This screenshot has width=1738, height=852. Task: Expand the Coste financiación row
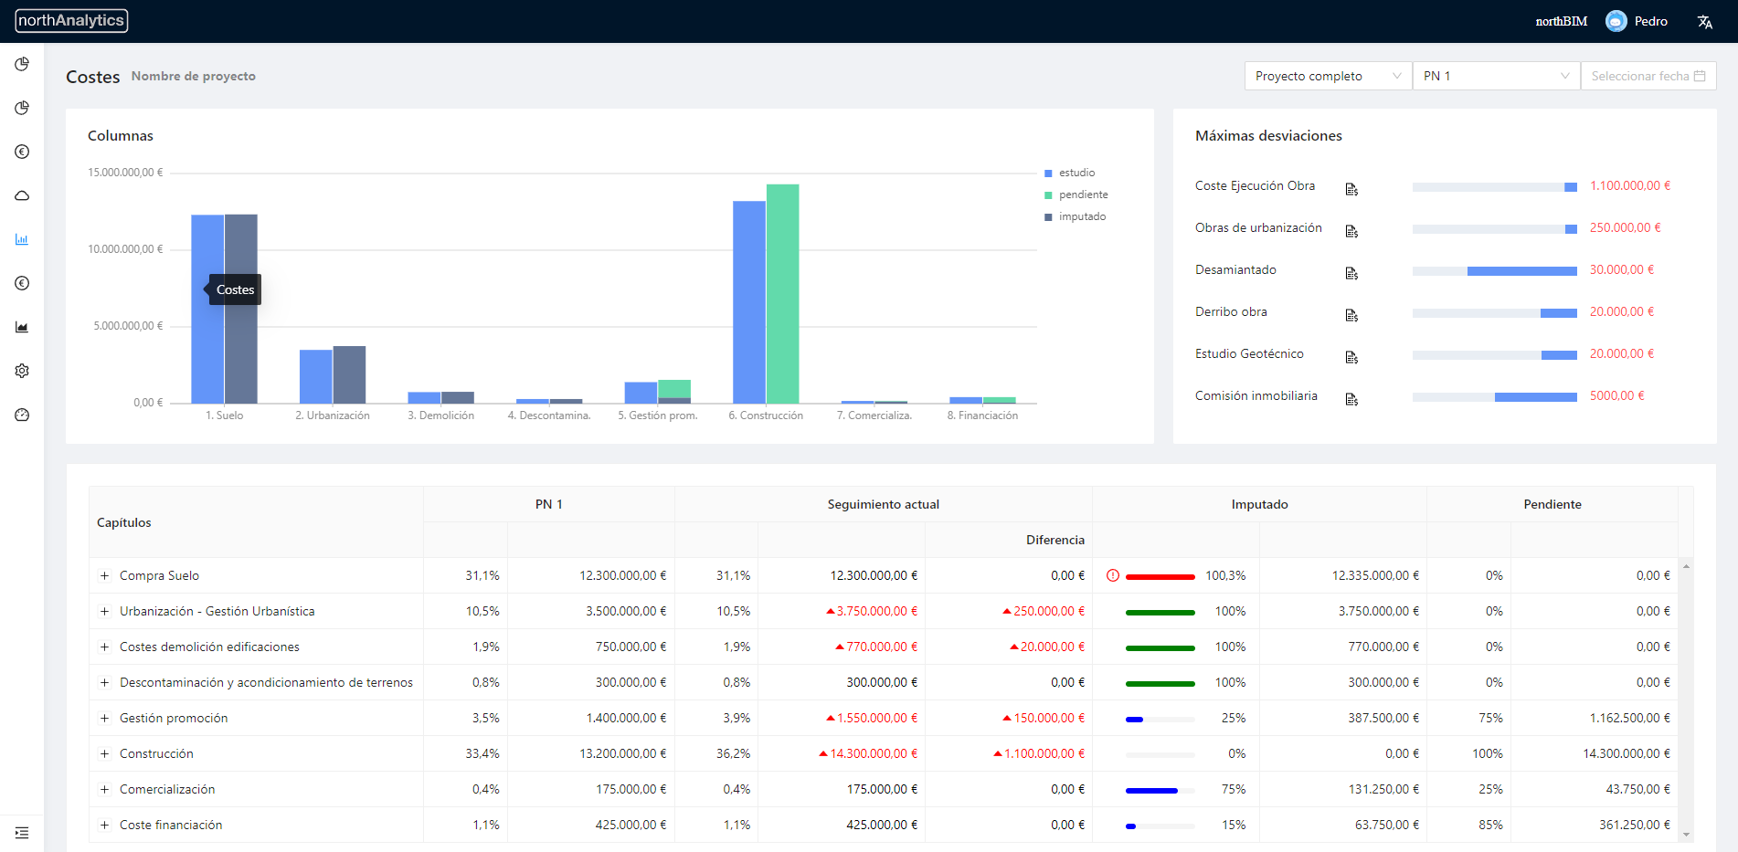tap(104, 825)
